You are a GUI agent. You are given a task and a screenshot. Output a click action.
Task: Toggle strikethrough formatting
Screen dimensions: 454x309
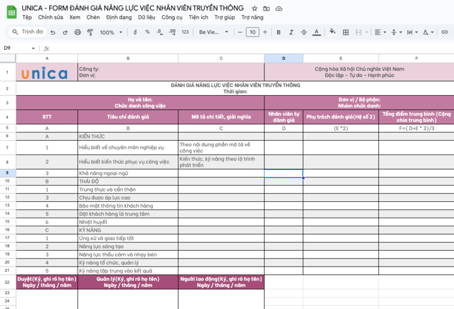pos(304,32)
